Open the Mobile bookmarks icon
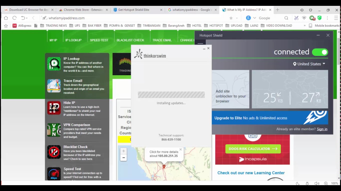The height and width of the screenshot is (191, 341). click(x=310, y=26)
